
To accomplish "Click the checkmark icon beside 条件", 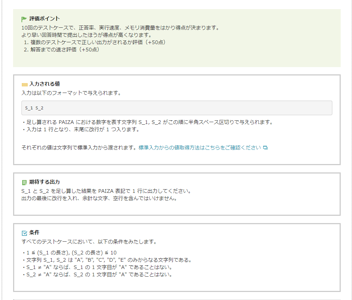I will pyautogui.click(x=24, y=233).
